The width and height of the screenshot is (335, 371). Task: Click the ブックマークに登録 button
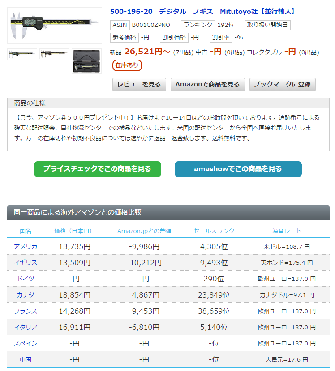tap(282, 84)
